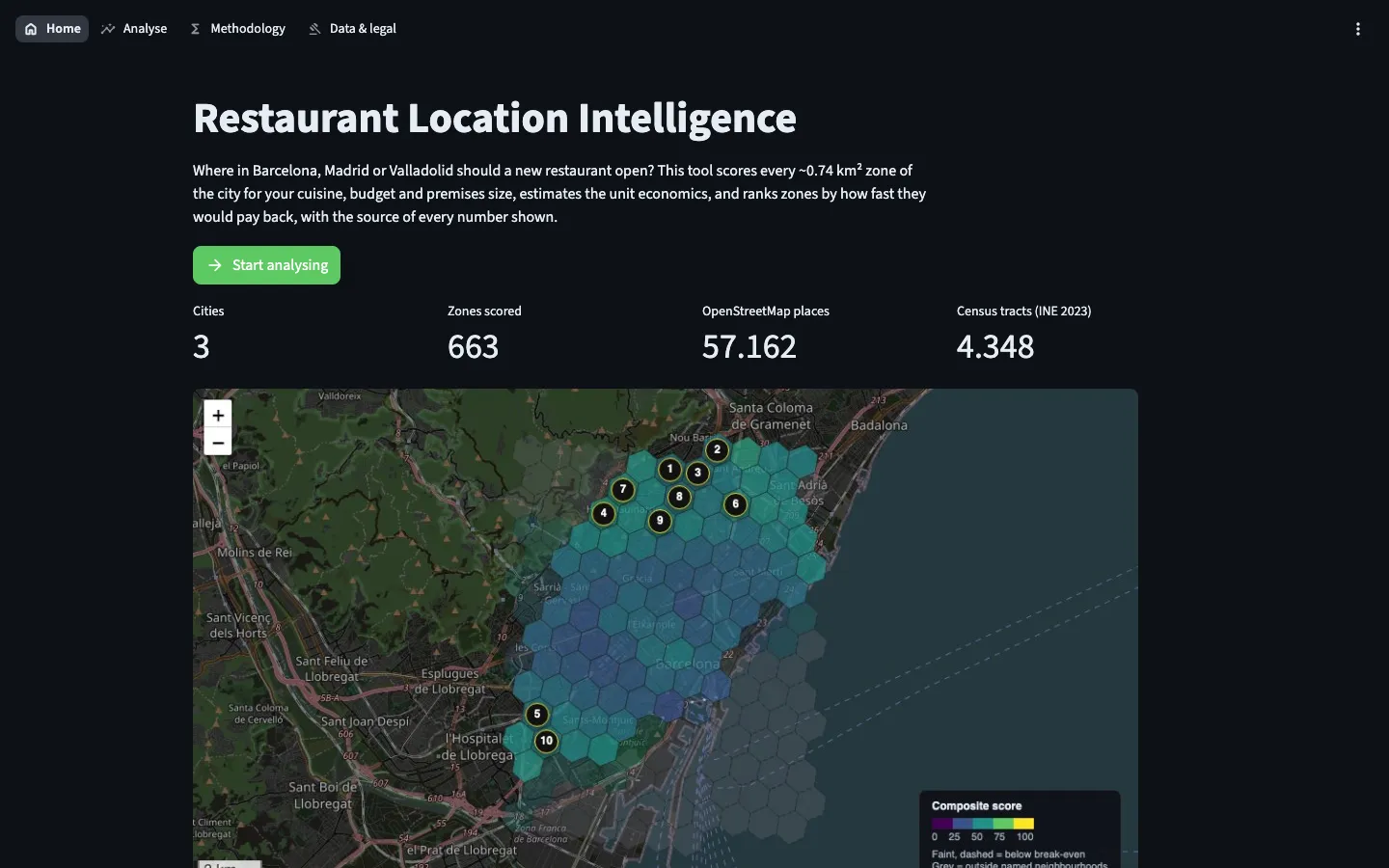Image resolution: width=1389 pixels, height=868 pixels.
Task: Select zone marker 5 on map
Action: (x=537, y=715)
